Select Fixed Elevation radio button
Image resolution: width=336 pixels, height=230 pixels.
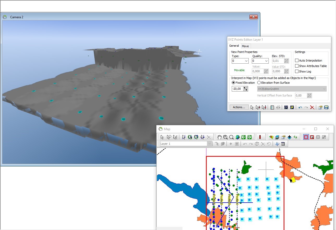point(233,83)
